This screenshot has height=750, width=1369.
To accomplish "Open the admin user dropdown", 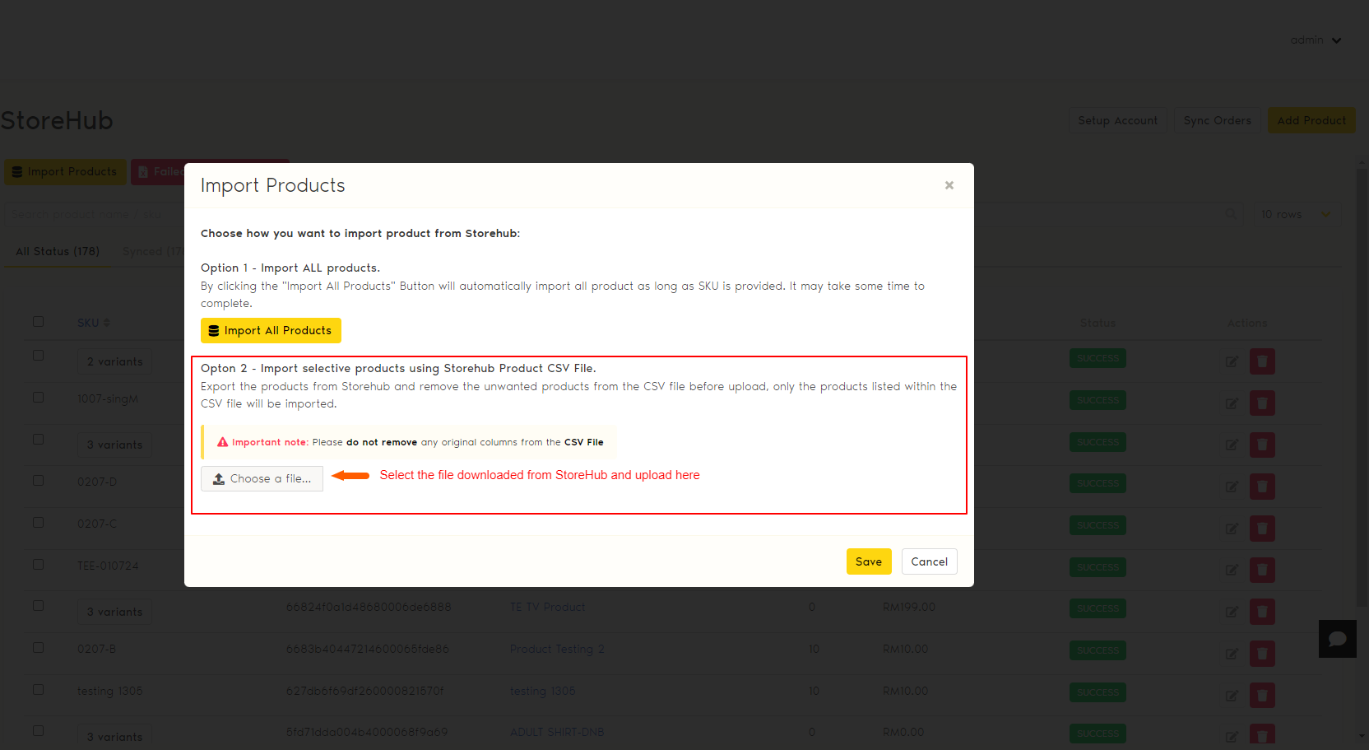I will point(1316,40).
